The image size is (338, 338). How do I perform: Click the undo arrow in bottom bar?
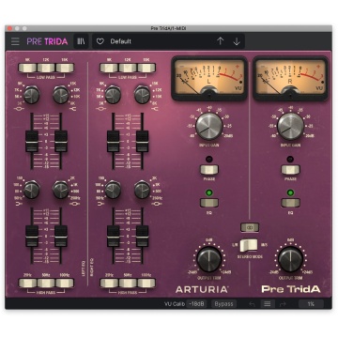(252, 304)
